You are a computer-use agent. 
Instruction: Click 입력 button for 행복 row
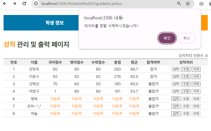pyautogui.click(x=176, y=99)
